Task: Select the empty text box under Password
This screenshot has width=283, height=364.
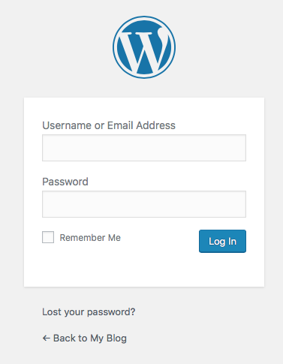Action: (144, 204)
